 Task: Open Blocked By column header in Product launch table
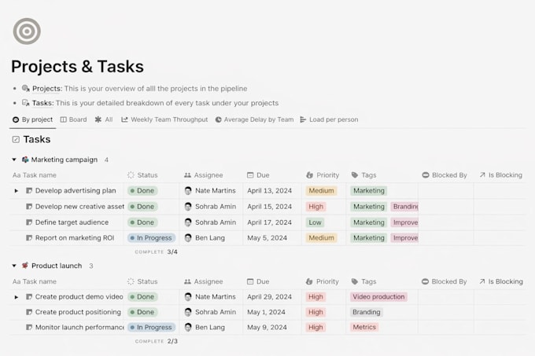[x=445, y=281]
